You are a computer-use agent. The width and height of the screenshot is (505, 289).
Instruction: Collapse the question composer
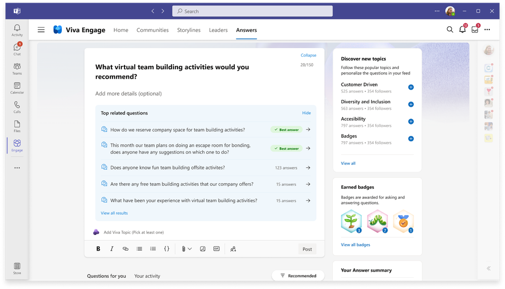308,55
